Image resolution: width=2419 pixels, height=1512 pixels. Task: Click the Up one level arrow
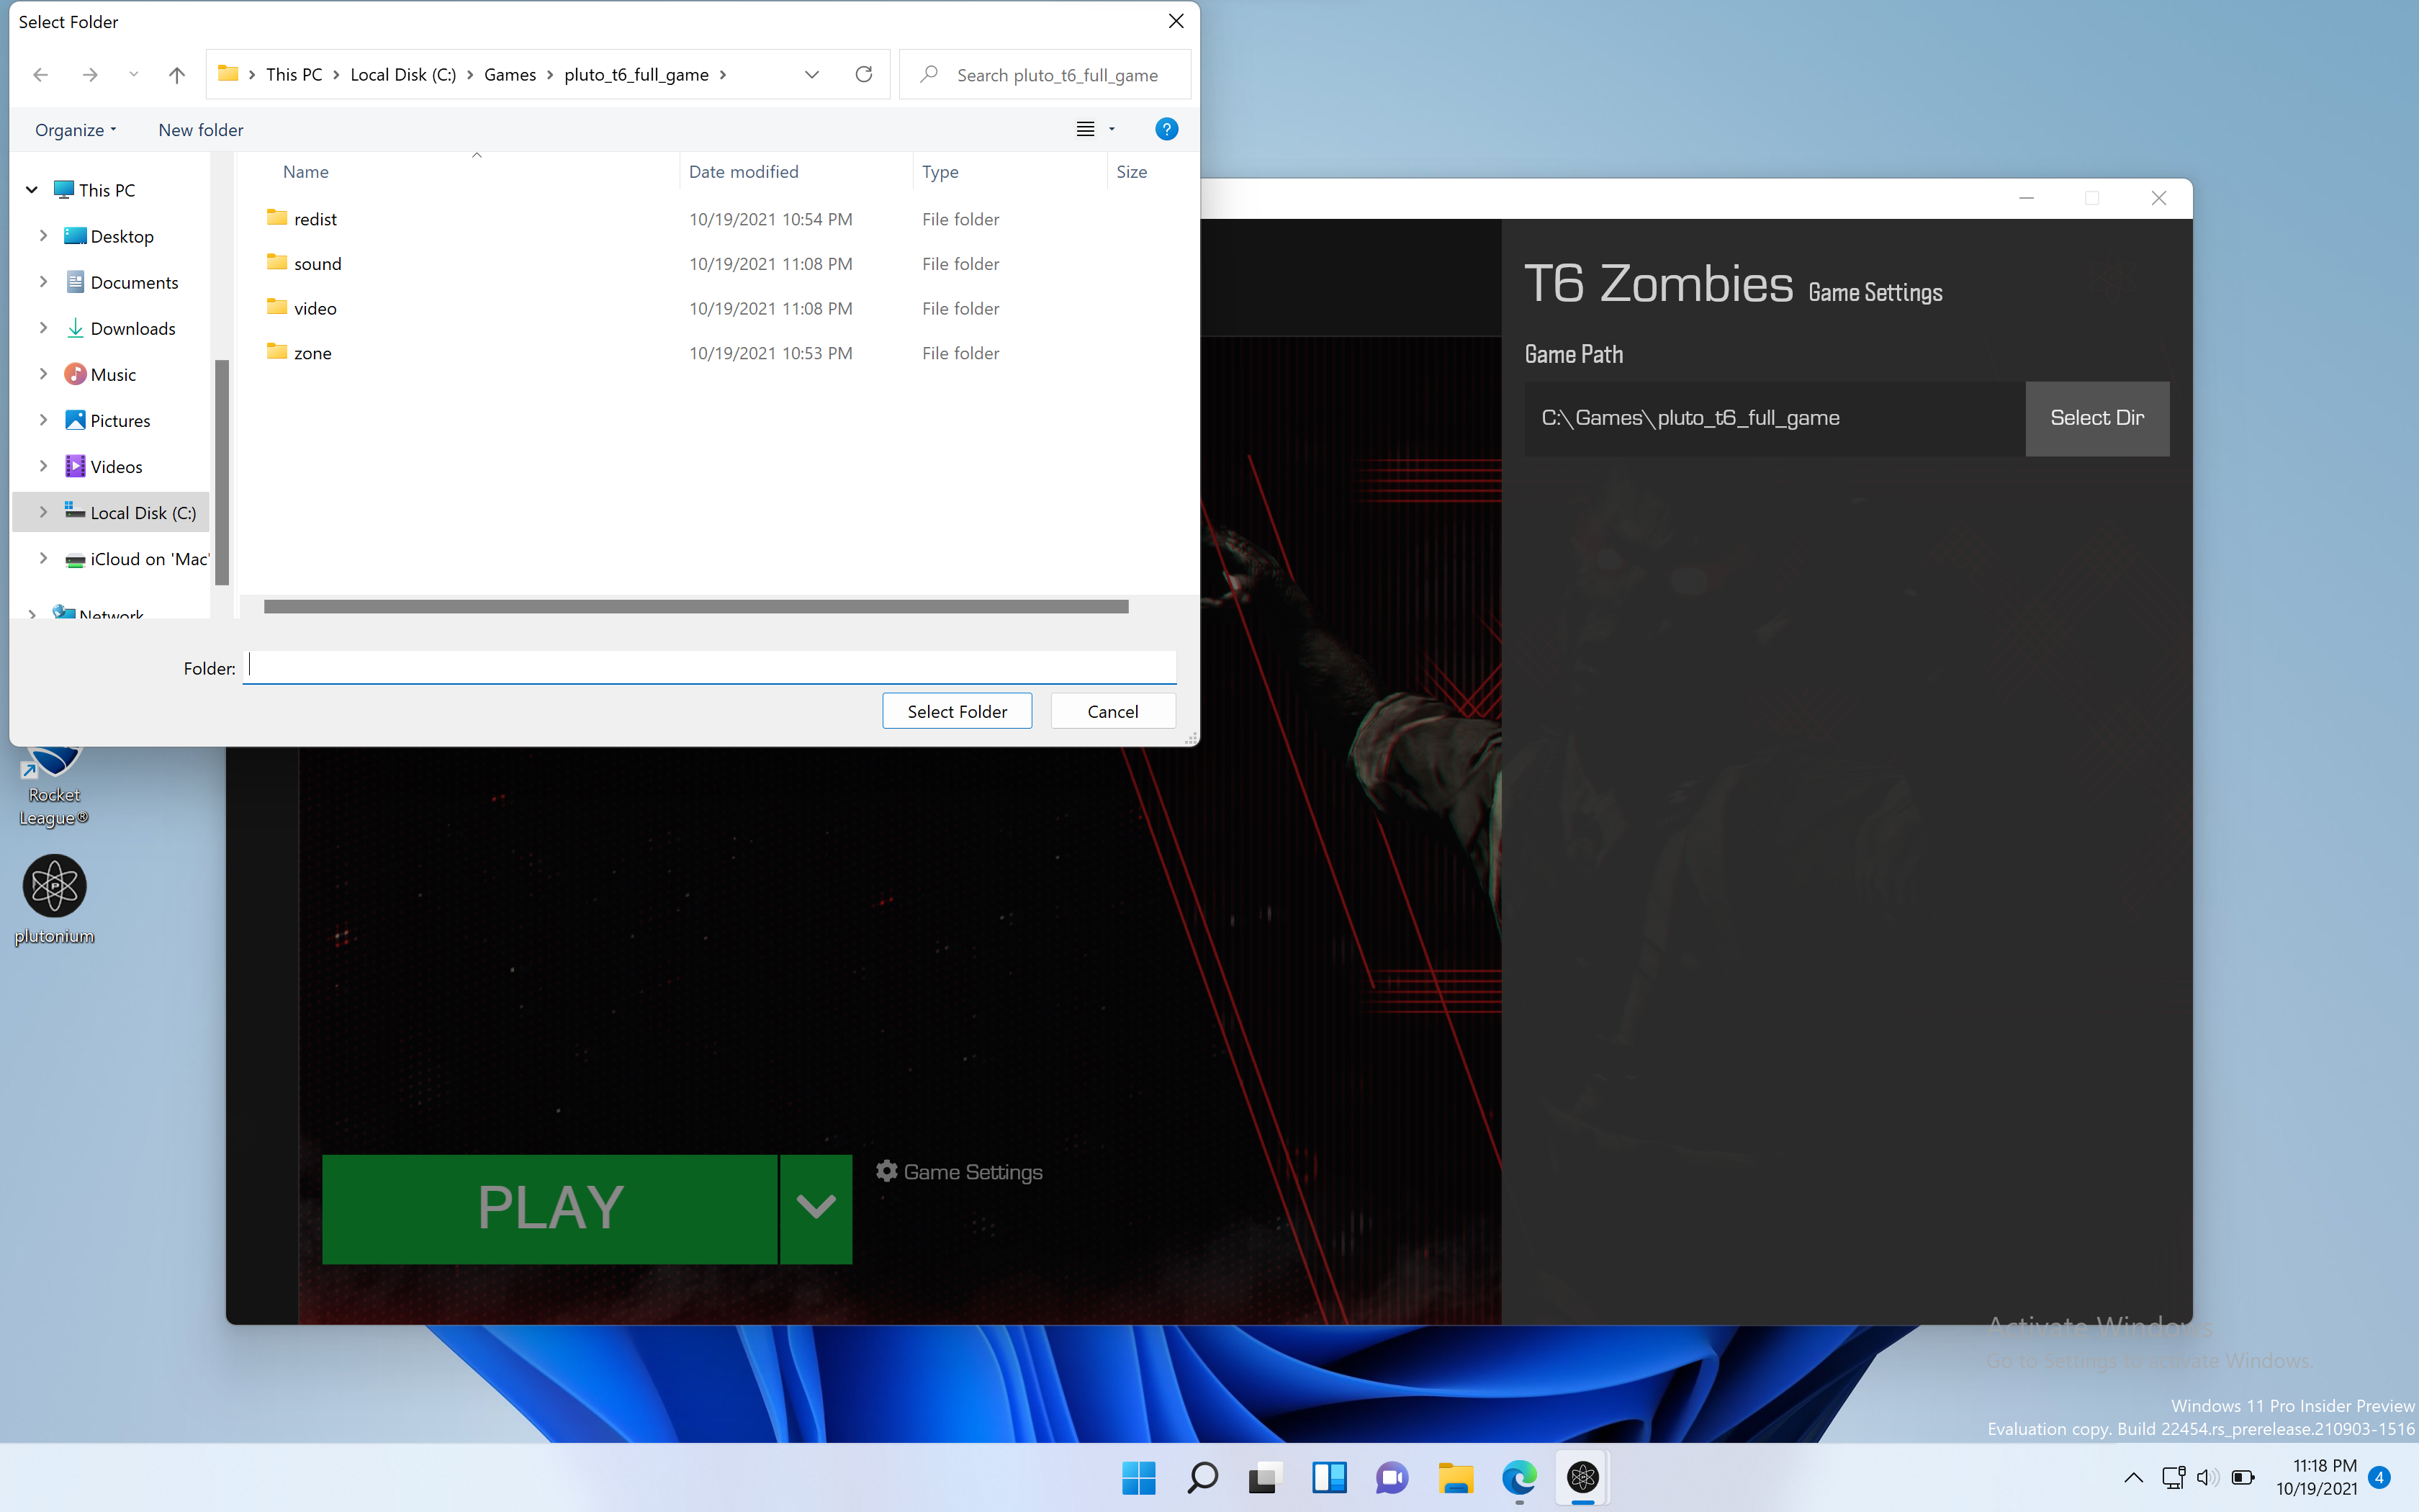(x=177, y=75)
